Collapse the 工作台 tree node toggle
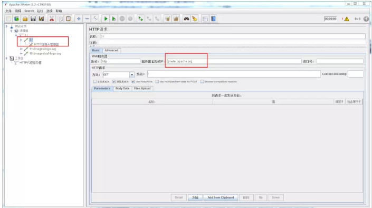The height and width of the screenshot is (208, 372). pos(7,58)
